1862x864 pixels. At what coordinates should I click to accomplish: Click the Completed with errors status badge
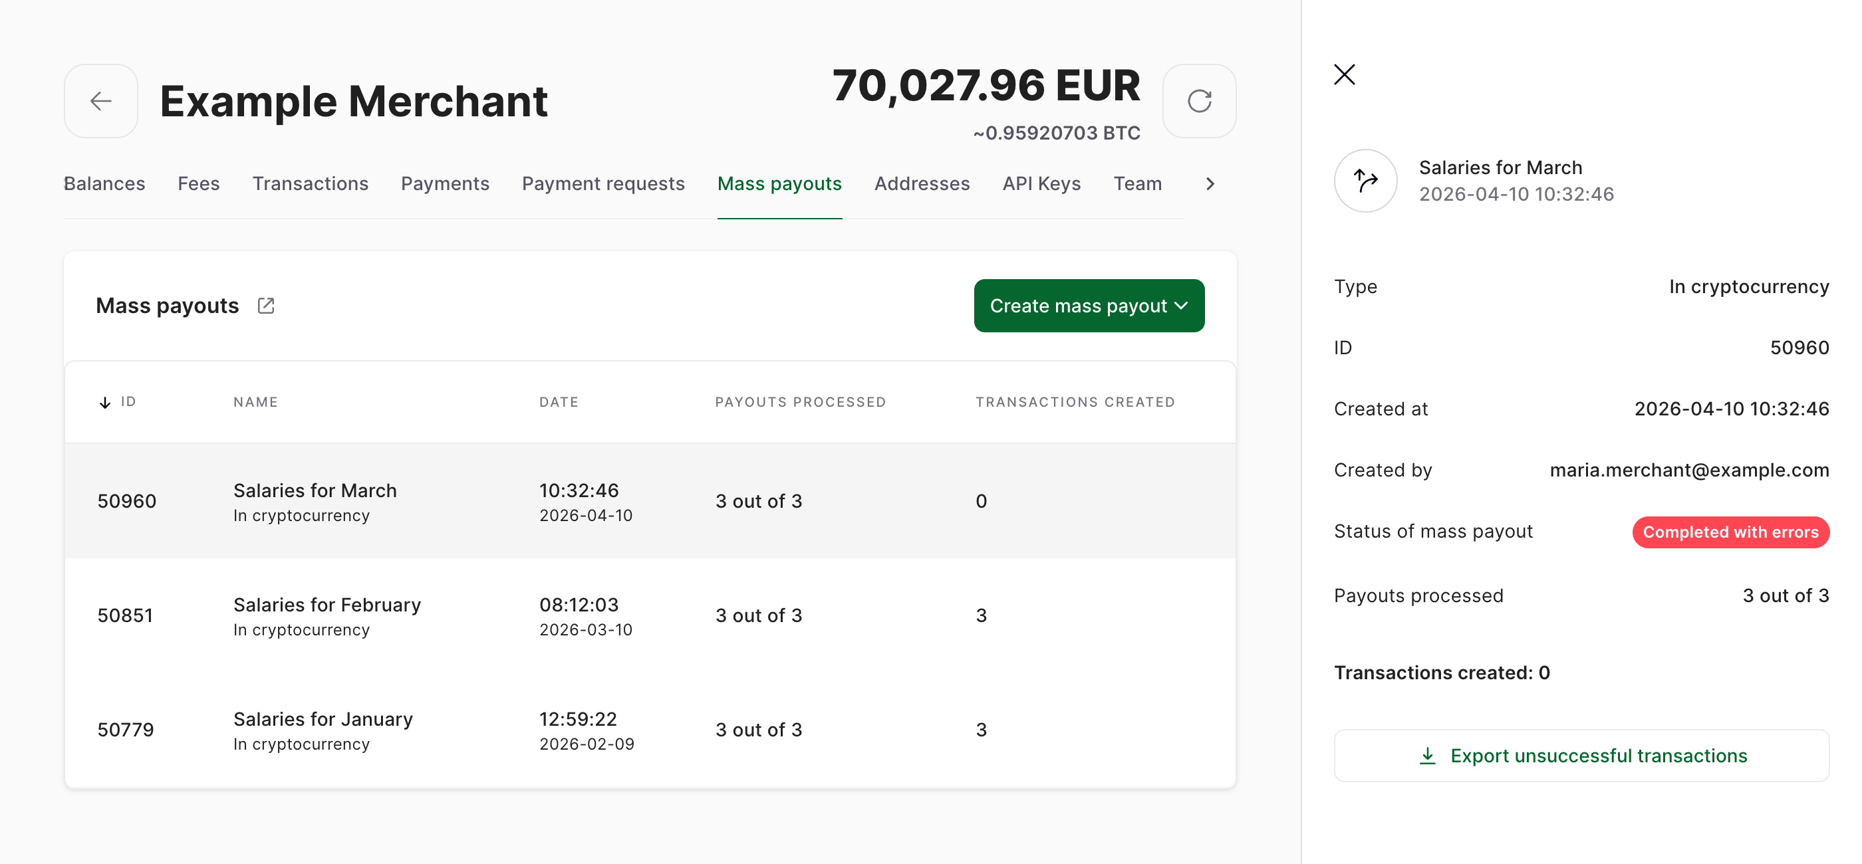coord(1730,532)
